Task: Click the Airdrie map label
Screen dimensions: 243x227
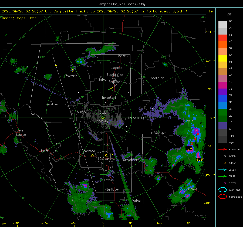Action: pyautogui.click(x=106, y=144)
